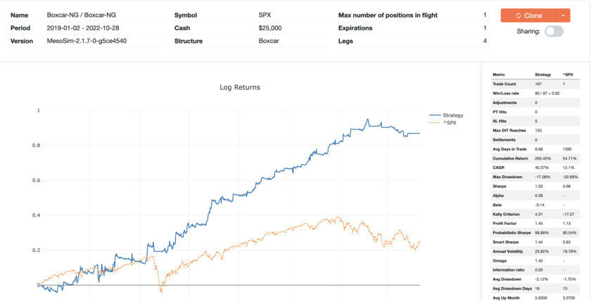
Task: Click the circular arrows icon on Clone
Action: pos(518,15)
